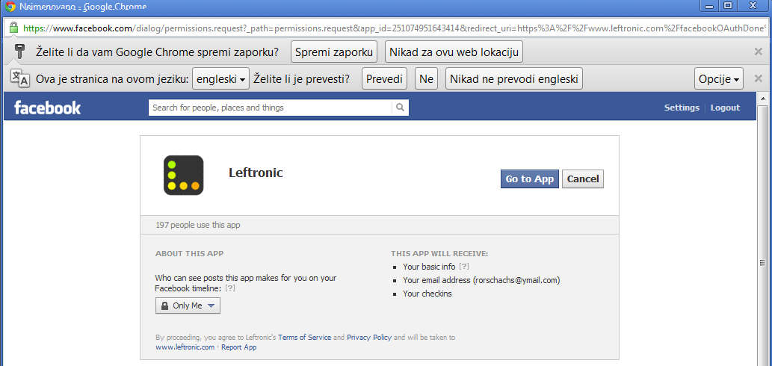
Task: Open Facebook Settings link
Action: tap(682, 108)
